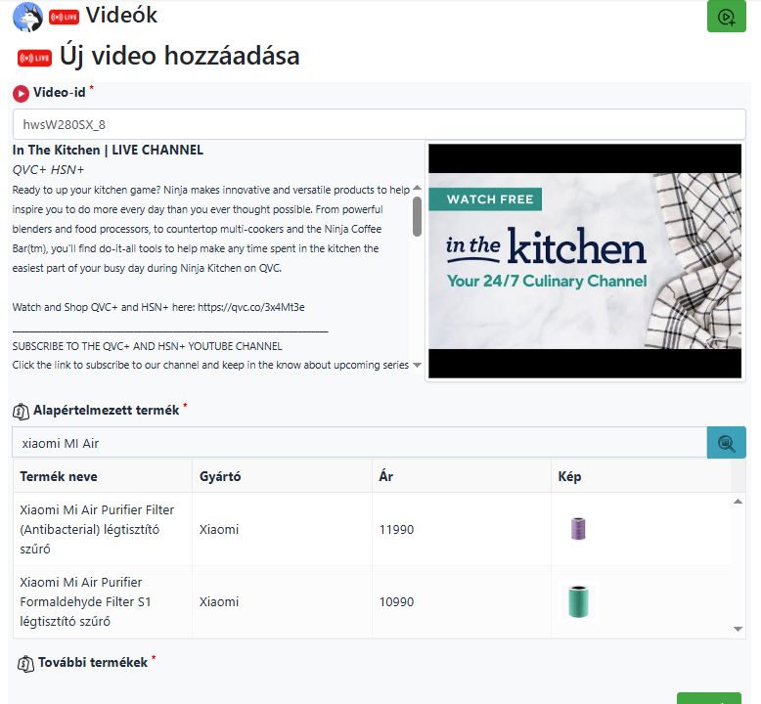The width and height of the screenshot is (761, 704).
Task: Click the Kép column header
Action: click(641, 476)
